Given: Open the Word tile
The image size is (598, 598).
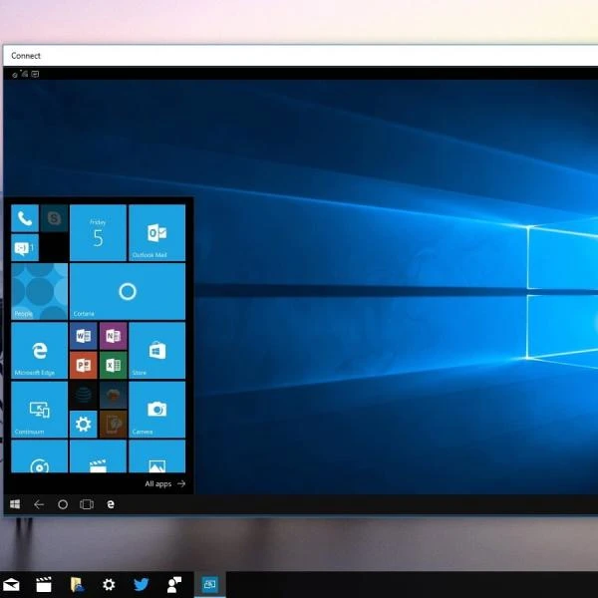Looking at the screenshot, I should coord(84,336).
